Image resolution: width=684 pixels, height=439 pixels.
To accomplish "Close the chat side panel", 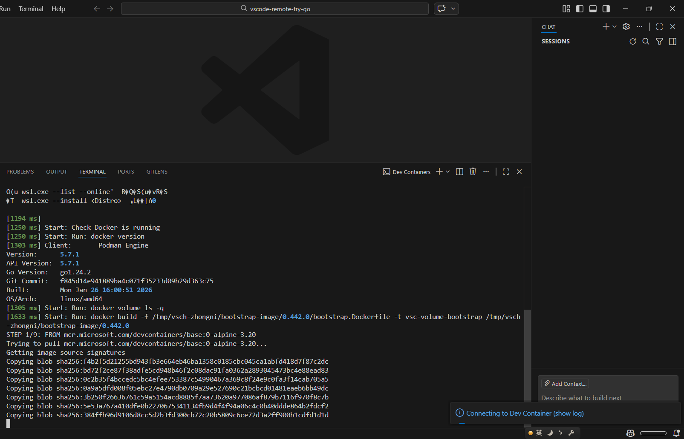I will point(672,26).
